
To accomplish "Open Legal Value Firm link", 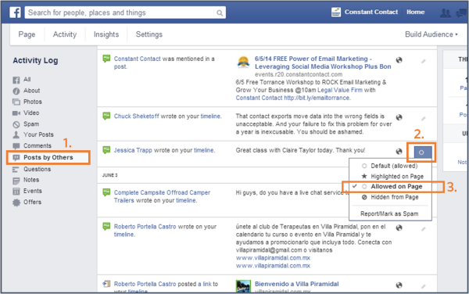I will pos(340,90).
